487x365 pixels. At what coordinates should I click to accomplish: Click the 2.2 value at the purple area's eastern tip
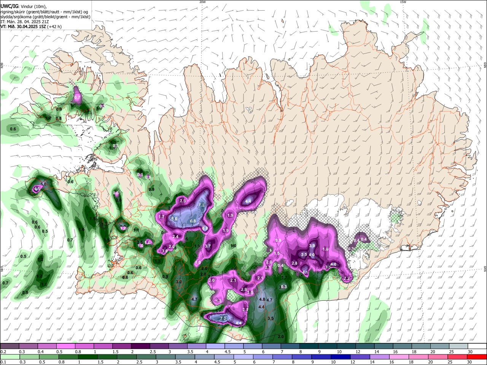coord(347,279)
